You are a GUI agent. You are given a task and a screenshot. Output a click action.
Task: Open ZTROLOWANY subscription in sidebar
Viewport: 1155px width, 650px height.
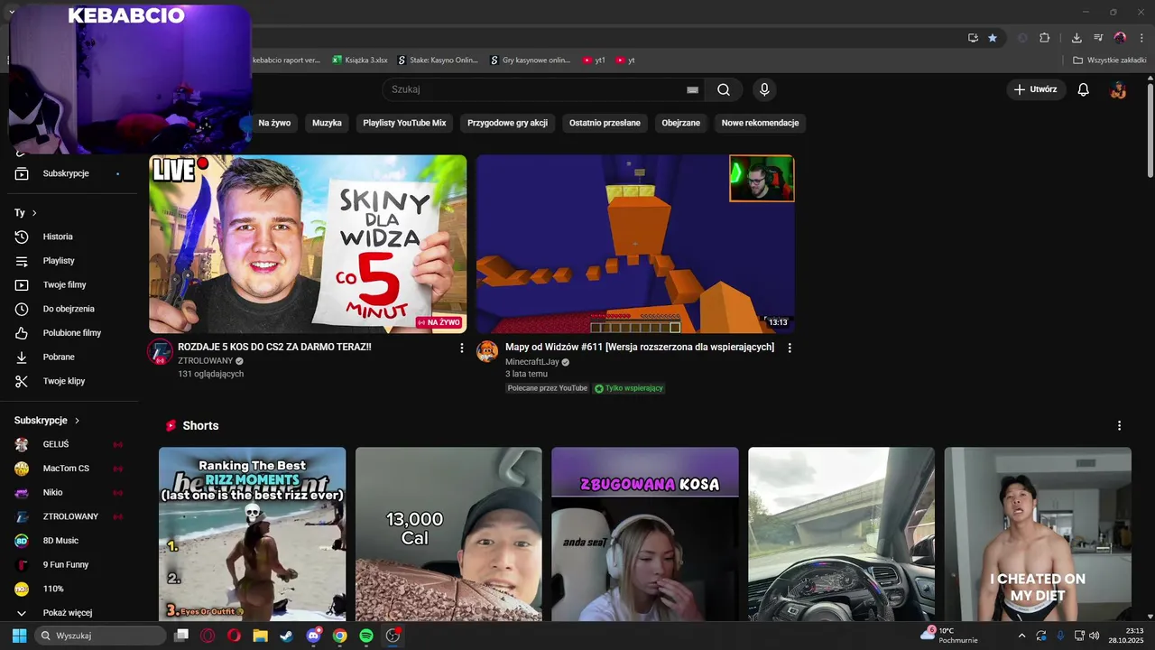pyautogui.click(x=72, y=516)
